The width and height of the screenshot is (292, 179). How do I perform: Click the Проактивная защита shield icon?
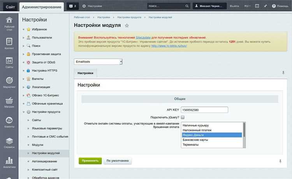[28, 54]
